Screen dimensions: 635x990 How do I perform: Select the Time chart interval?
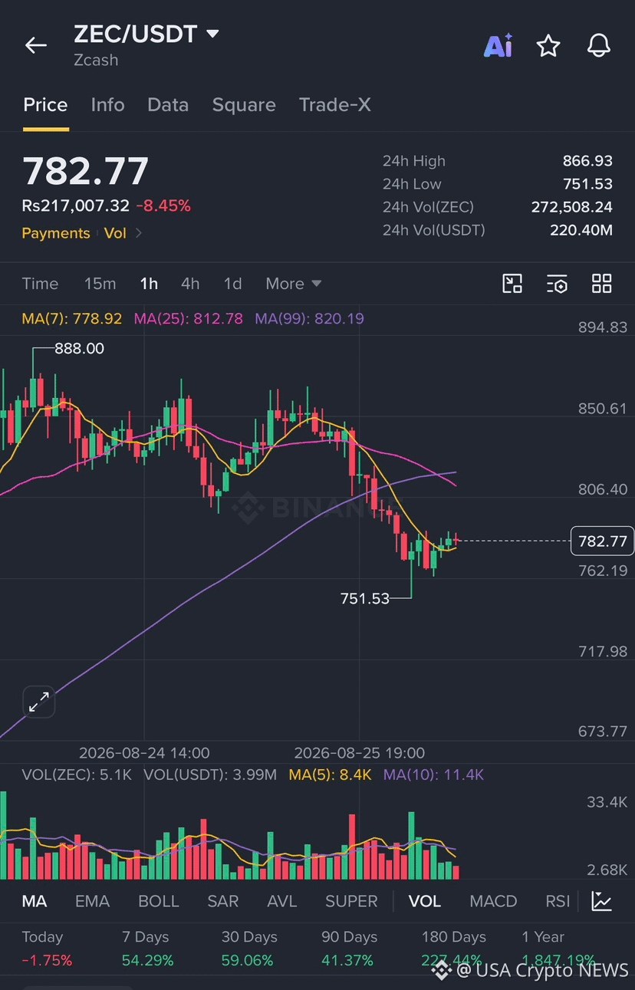(40, 284)
